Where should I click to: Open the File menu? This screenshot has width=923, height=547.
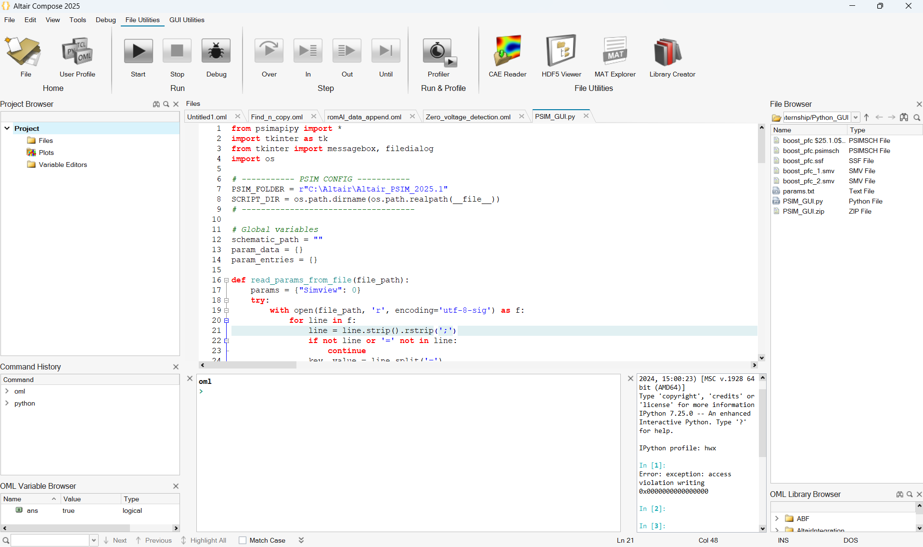coord(10,20)
